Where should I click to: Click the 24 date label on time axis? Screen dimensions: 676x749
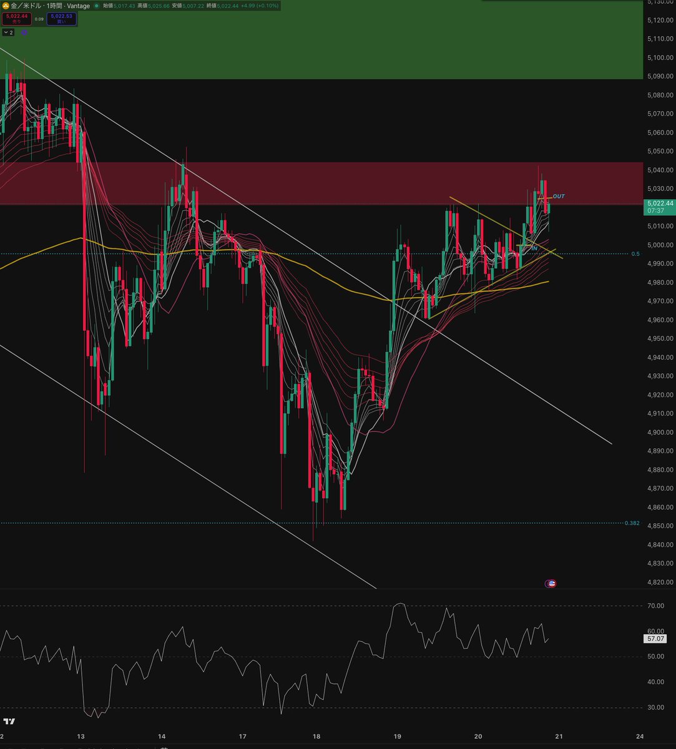[639, 737]
